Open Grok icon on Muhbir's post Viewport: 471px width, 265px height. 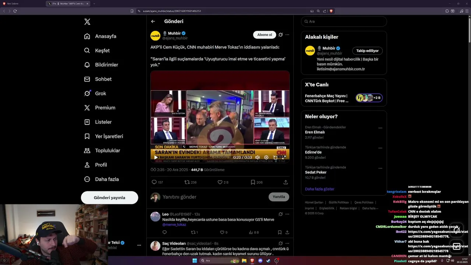point(280,35)
